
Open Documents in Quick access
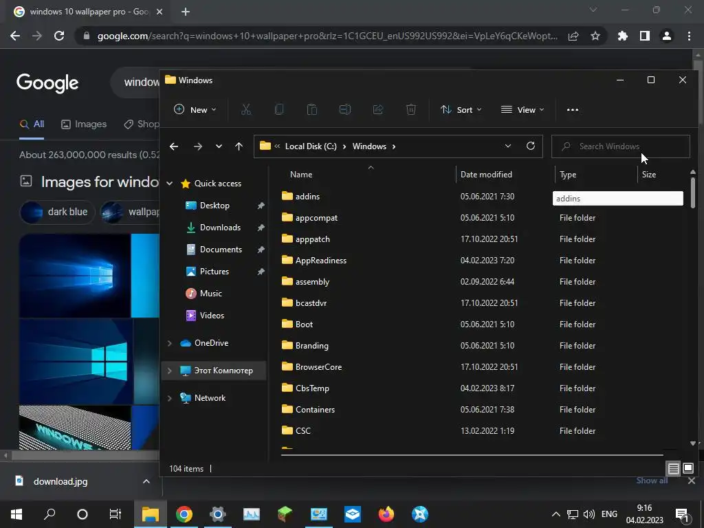tap(221, 250)
